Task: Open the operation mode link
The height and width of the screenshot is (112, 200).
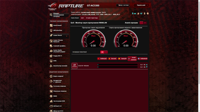Action: click(91, 12)
